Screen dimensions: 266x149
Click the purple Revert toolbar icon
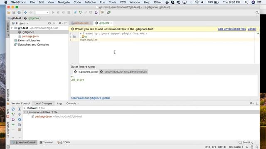tap(96, 12)
